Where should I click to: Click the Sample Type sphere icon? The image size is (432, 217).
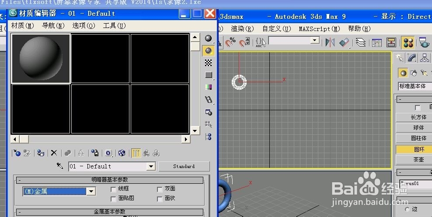click(x=209, y=38)
